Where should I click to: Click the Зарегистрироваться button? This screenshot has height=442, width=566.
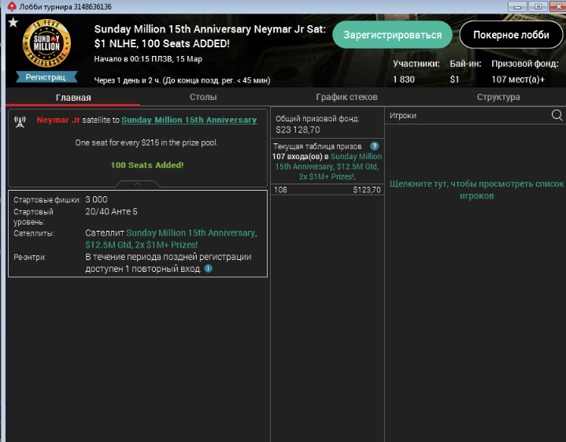[392, 35]
